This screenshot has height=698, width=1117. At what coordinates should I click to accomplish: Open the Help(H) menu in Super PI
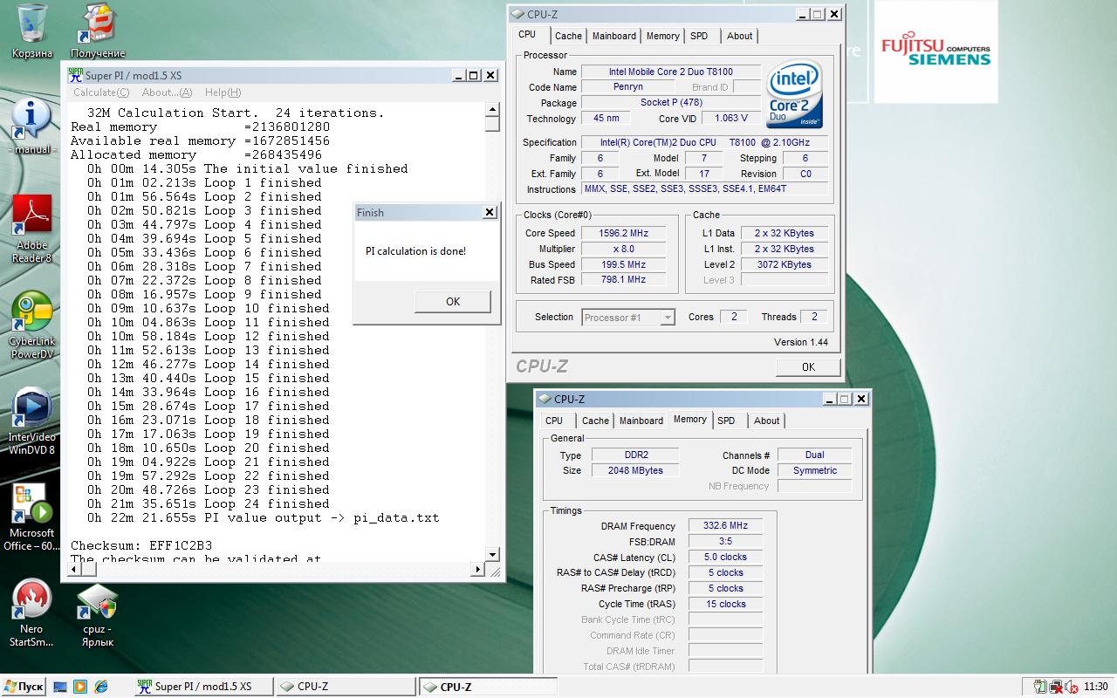[x=223, y=92]
